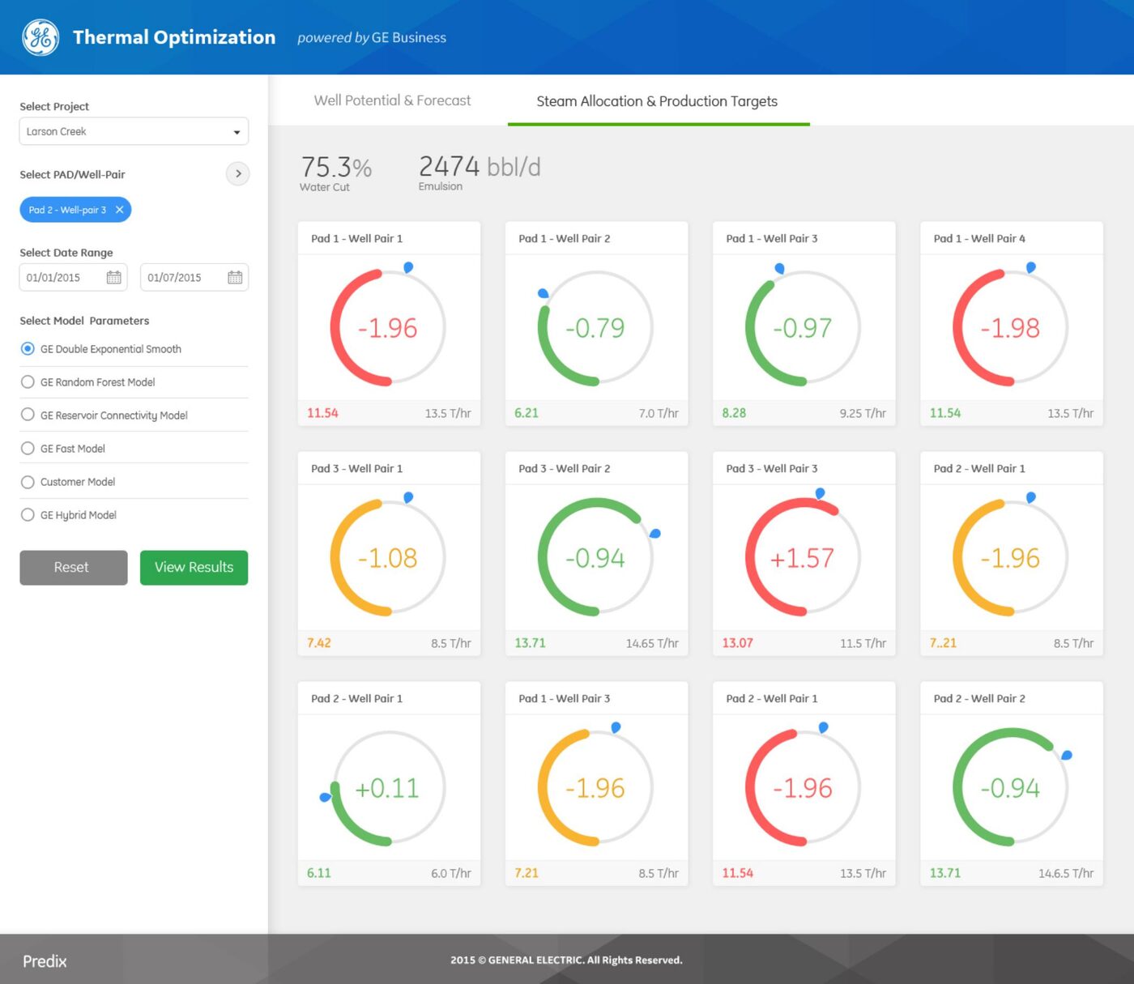The width and height of the screenshot is (1134, 984).
Task: Click the end date field 01/07/2015
Action: [x=194, y=278]
